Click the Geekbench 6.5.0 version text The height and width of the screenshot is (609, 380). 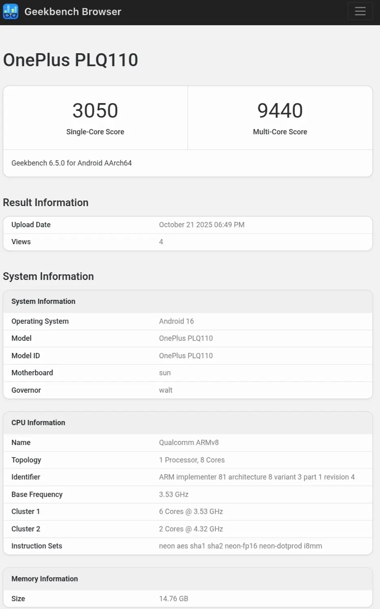71,163
